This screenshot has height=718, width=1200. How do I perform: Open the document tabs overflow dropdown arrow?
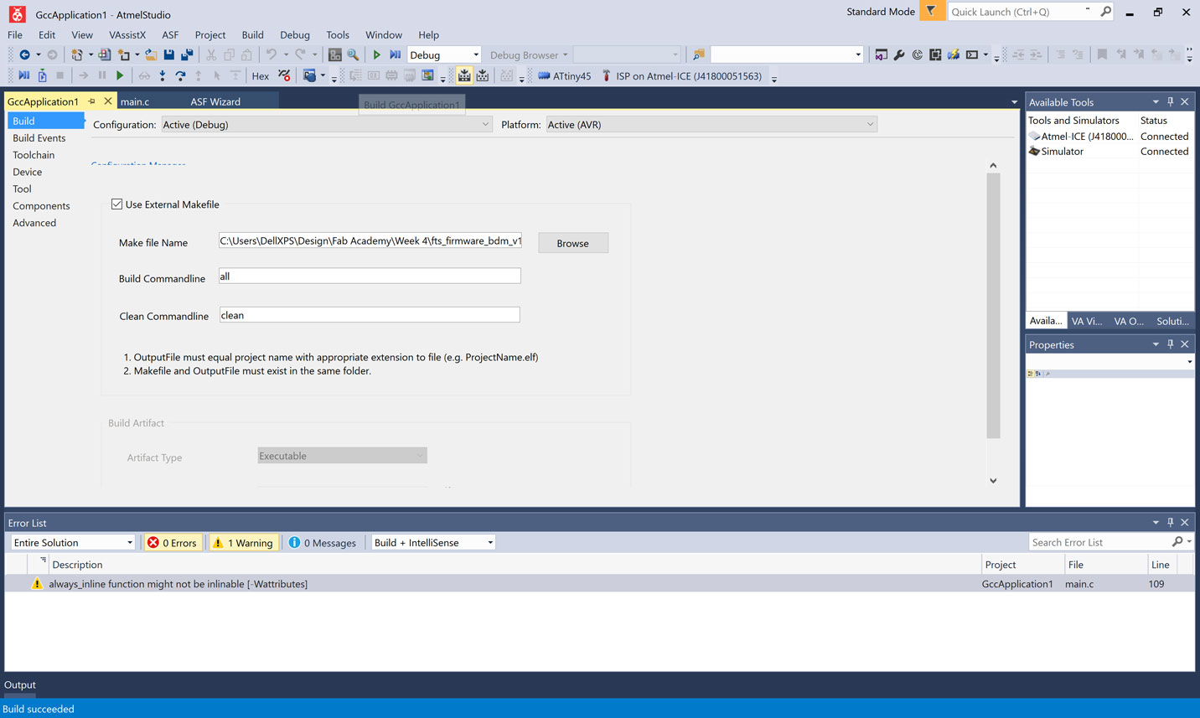pos(1014,102)
